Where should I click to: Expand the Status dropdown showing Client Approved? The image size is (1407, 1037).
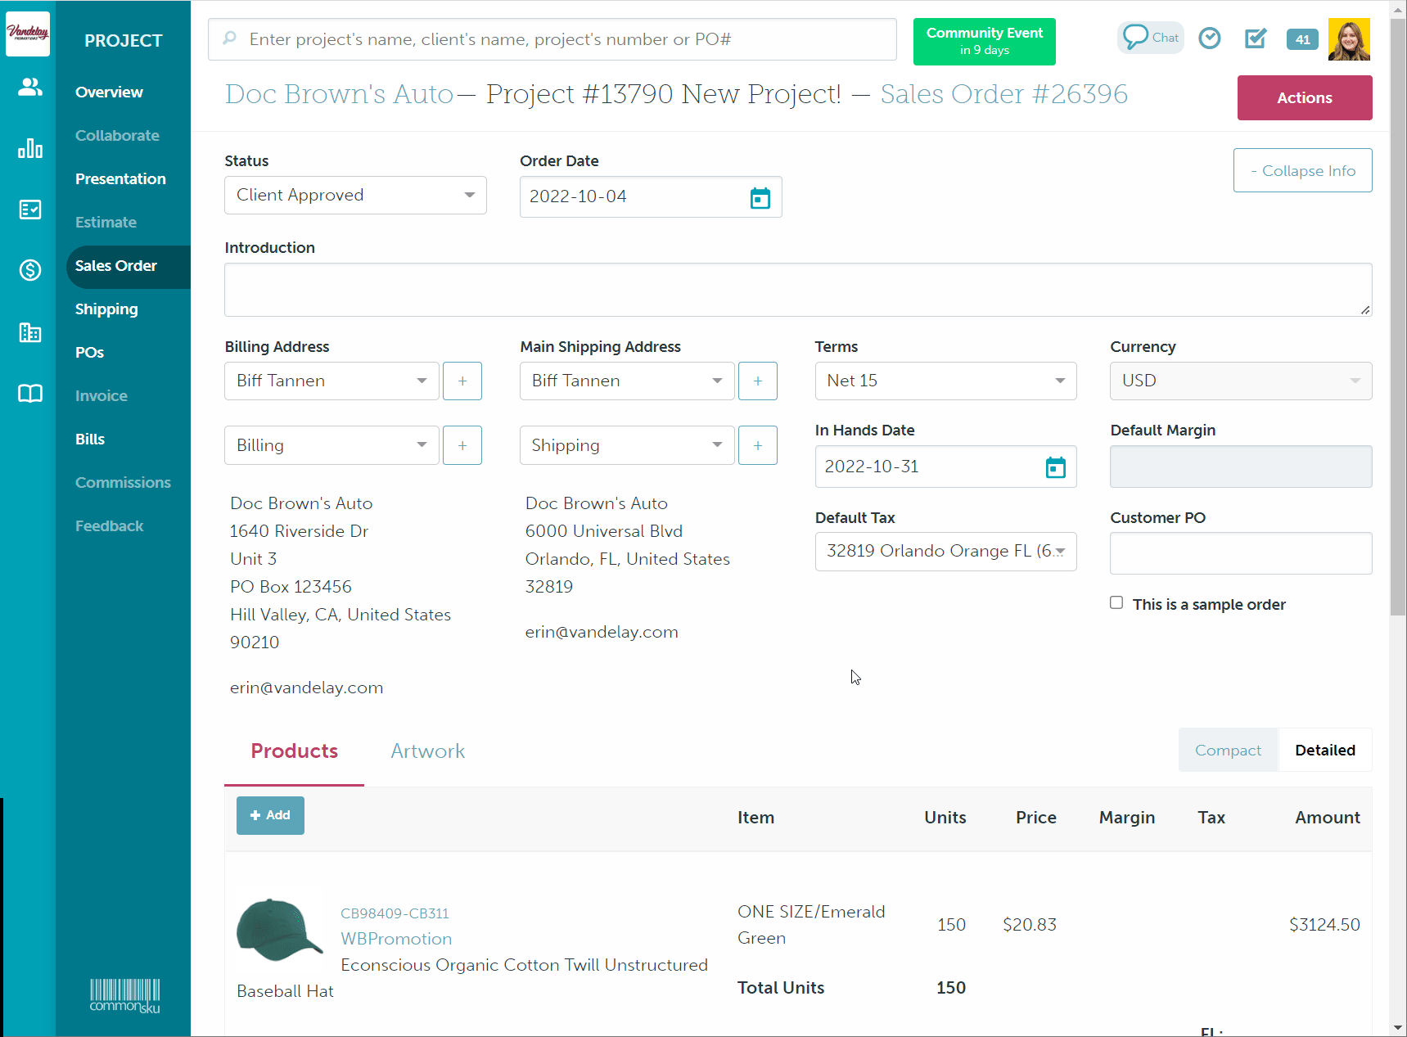355,196
